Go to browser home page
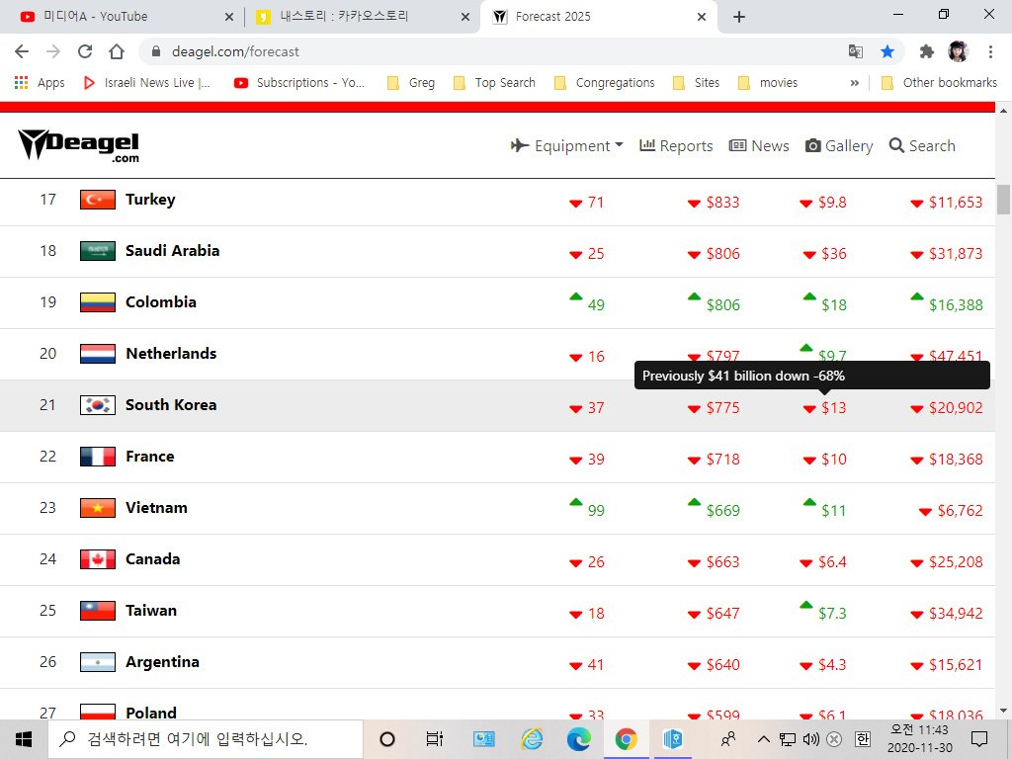The height and width of the screenshot is (759, 1012). click(x=117, y=51)
